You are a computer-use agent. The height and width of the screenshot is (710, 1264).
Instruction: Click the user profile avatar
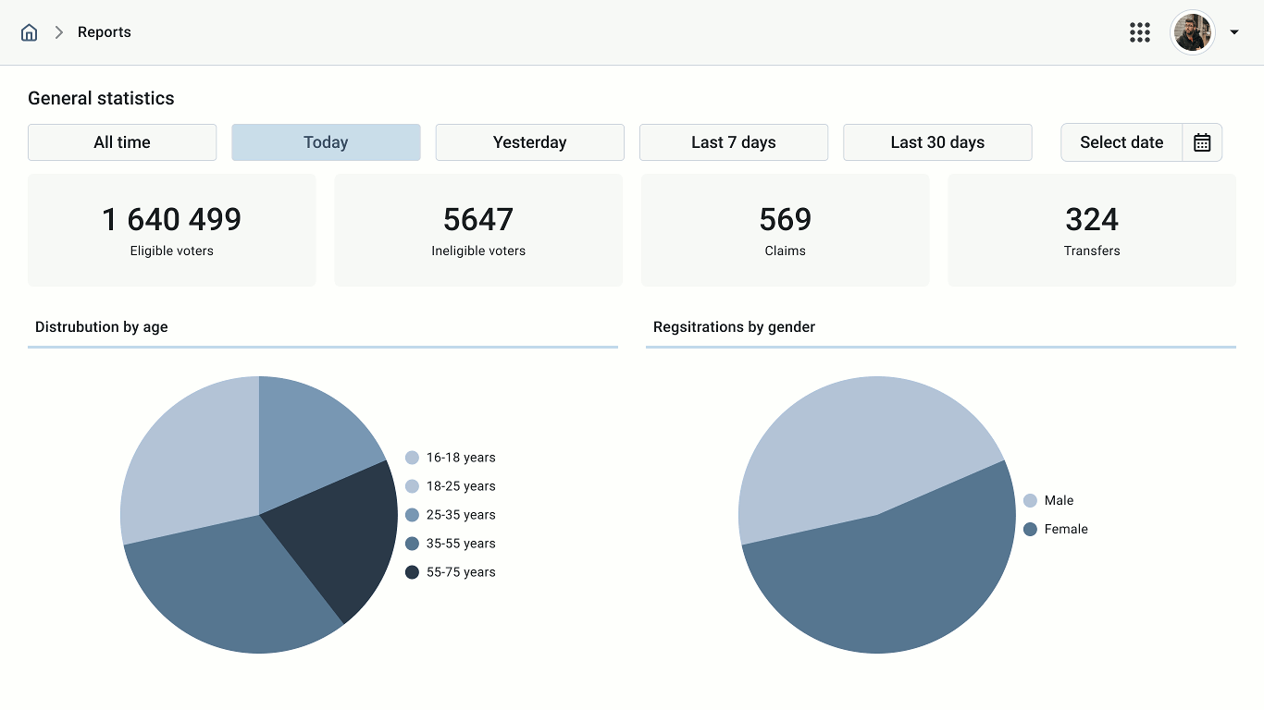(1192, 32)
